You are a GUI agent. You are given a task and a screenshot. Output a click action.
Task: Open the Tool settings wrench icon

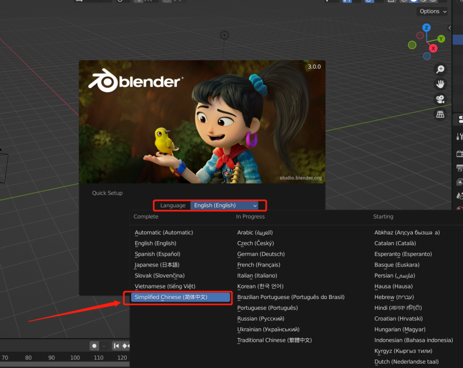click(459, 136)
